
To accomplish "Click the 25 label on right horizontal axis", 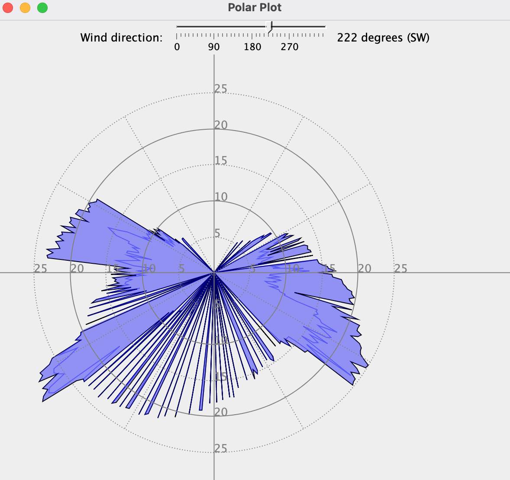I will point(401,269).
